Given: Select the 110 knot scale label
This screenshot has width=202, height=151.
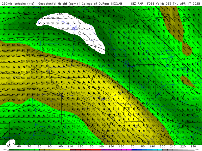Looking at the screenshot, I should [x=70, y=146].
